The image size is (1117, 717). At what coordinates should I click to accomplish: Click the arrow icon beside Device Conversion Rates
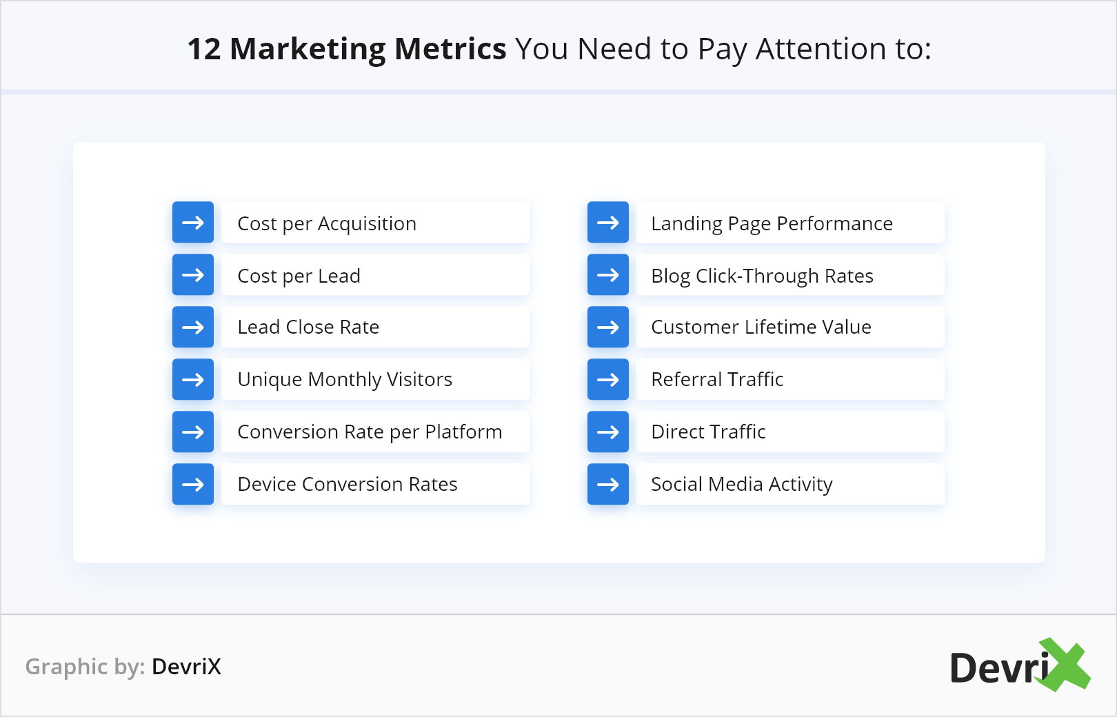point(193,484)
